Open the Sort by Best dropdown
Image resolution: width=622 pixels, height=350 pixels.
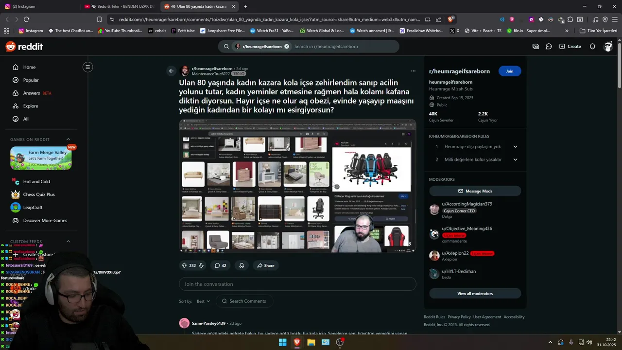point(203,301)
